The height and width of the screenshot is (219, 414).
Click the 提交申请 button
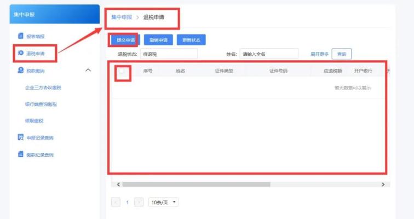click(x=125, y=40)
